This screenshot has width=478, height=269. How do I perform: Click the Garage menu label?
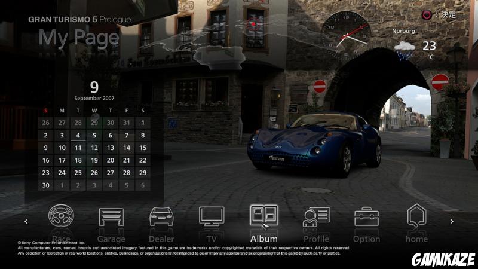(111, 239)
